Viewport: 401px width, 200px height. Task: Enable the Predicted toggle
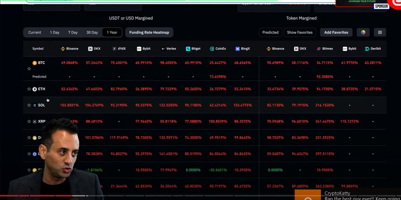pyautogui.click(x=270, y=32)
